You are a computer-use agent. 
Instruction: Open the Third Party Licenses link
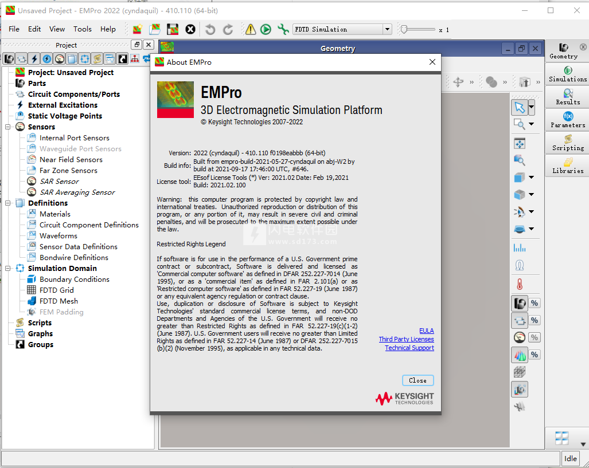click(x=406, y=339)
